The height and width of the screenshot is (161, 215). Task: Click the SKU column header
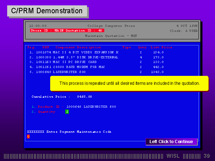(46, 47)
